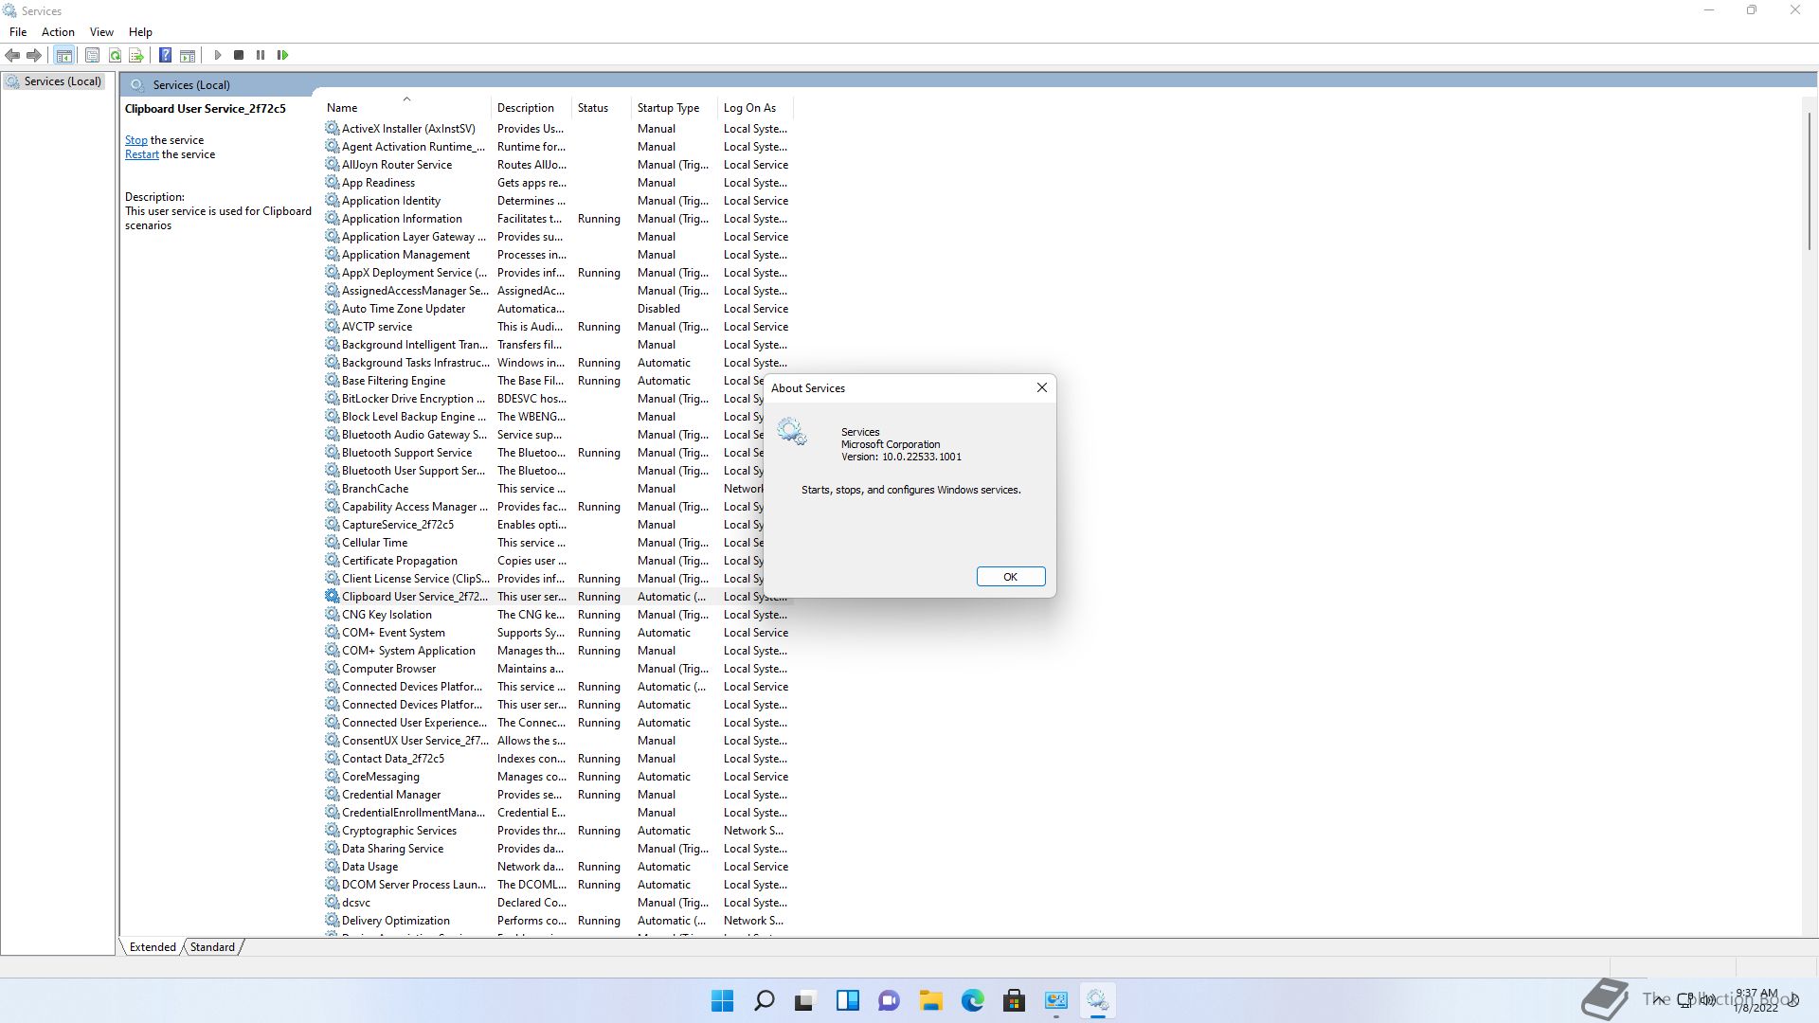Click gear icon beside Agent Activation Runtime
Viewport: 1819px width, 1023px height.
click(x=332, y=146)
